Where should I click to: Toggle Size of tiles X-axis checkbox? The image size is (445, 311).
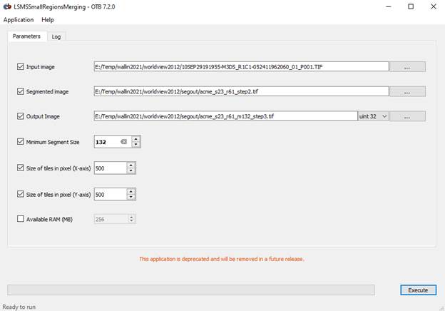point(21,168)
